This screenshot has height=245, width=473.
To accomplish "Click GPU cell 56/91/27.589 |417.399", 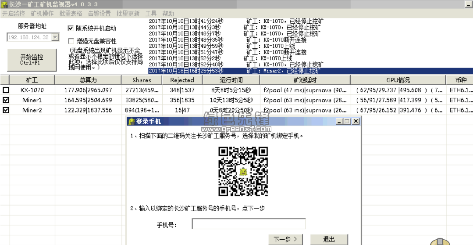I will 398,100.
